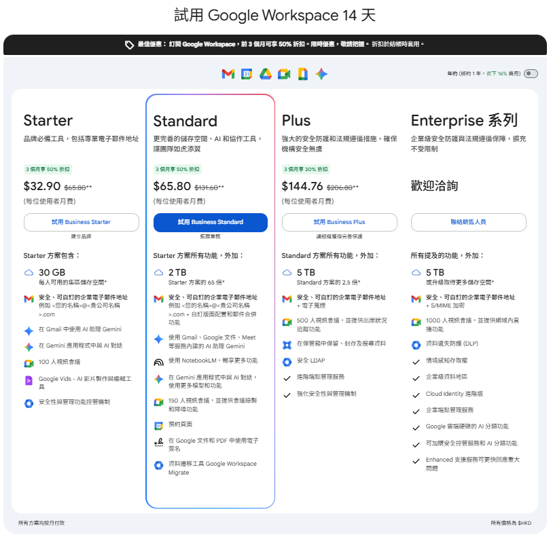Start the 試用 Business Standard trial
This screenshot has width=551, height=535.
[211, 222]
